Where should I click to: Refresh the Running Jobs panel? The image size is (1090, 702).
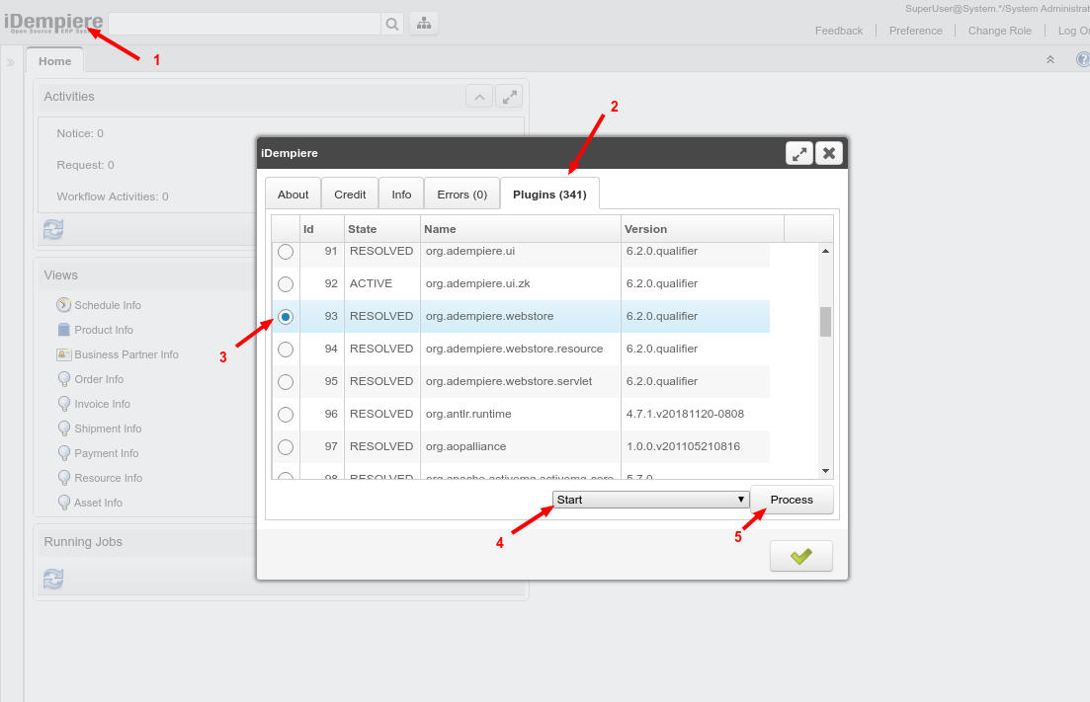[x=52, y=579]
